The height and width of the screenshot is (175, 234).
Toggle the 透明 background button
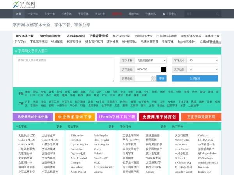click(x=161, y=78)
